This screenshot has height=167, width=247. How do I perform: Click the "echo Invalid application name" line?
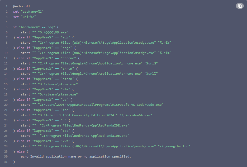[x=76, y=156]
